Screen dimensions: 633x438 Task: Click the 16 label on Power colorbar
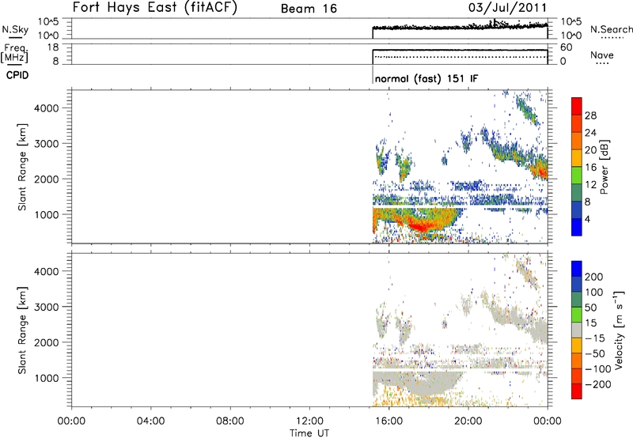tap(590, 168)
